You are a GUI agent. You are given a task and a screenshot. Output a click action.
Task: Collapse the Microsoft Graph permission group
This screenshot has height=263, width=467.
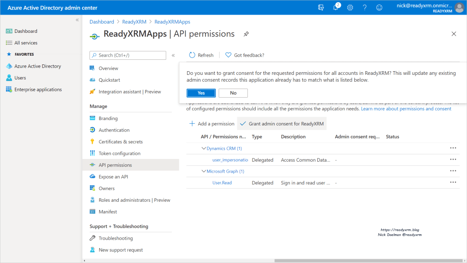tap(204, 171)
